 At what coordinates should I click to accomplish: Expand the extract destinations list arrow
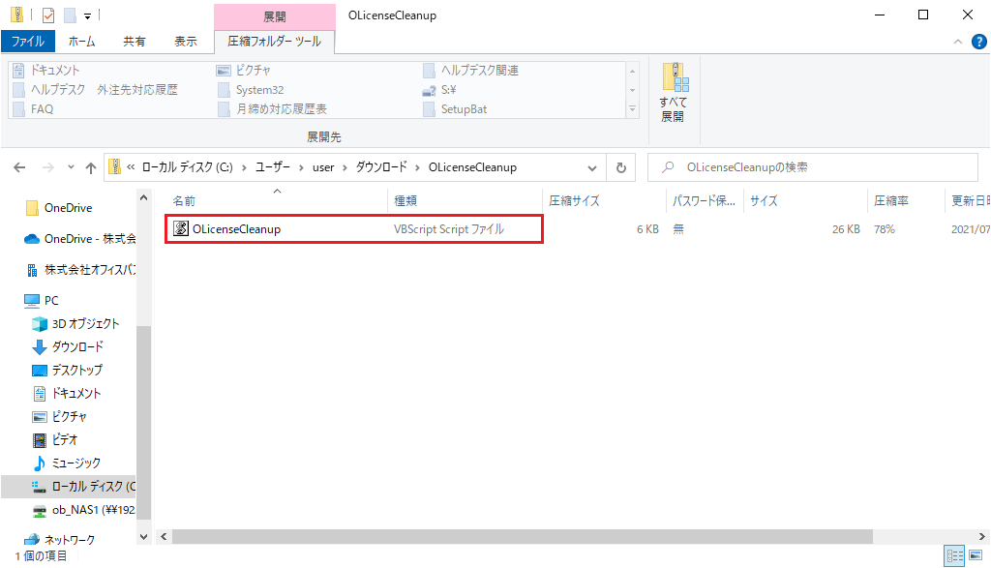(x=633, y=108)
